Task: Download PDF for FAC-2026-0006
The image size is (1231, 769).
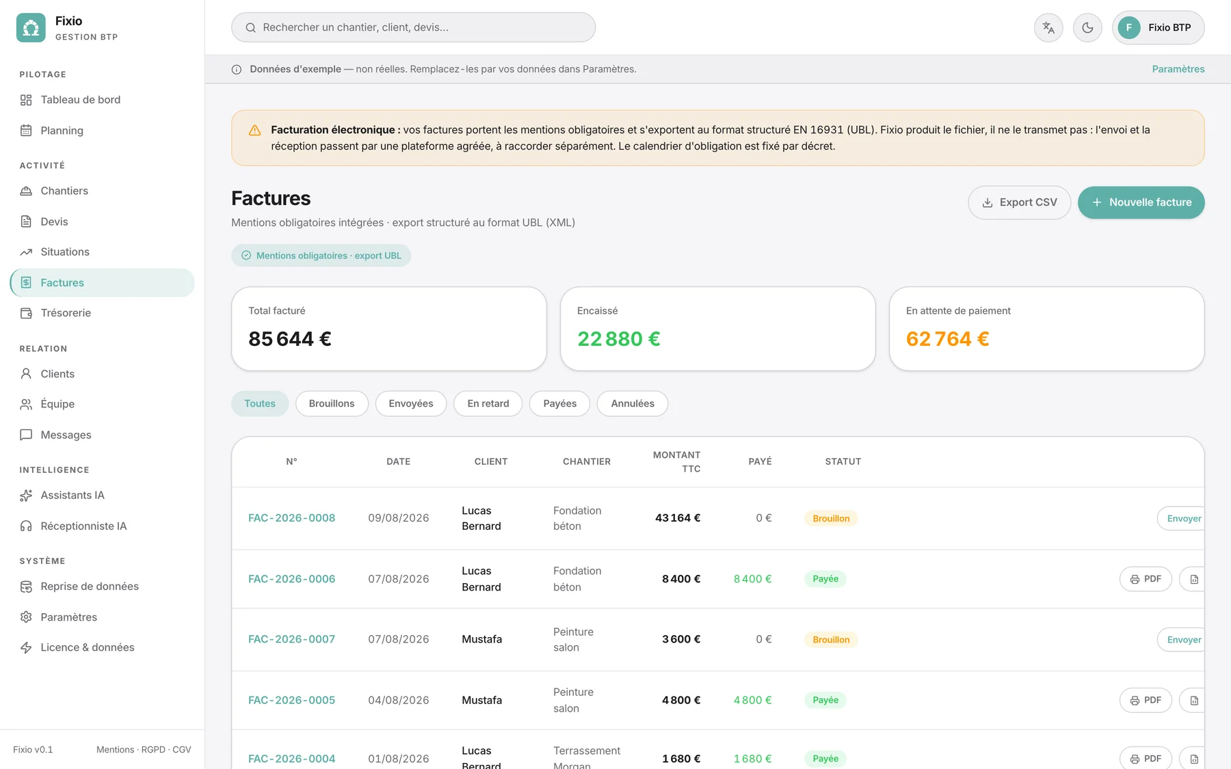Action: [x=1146, y=579]
